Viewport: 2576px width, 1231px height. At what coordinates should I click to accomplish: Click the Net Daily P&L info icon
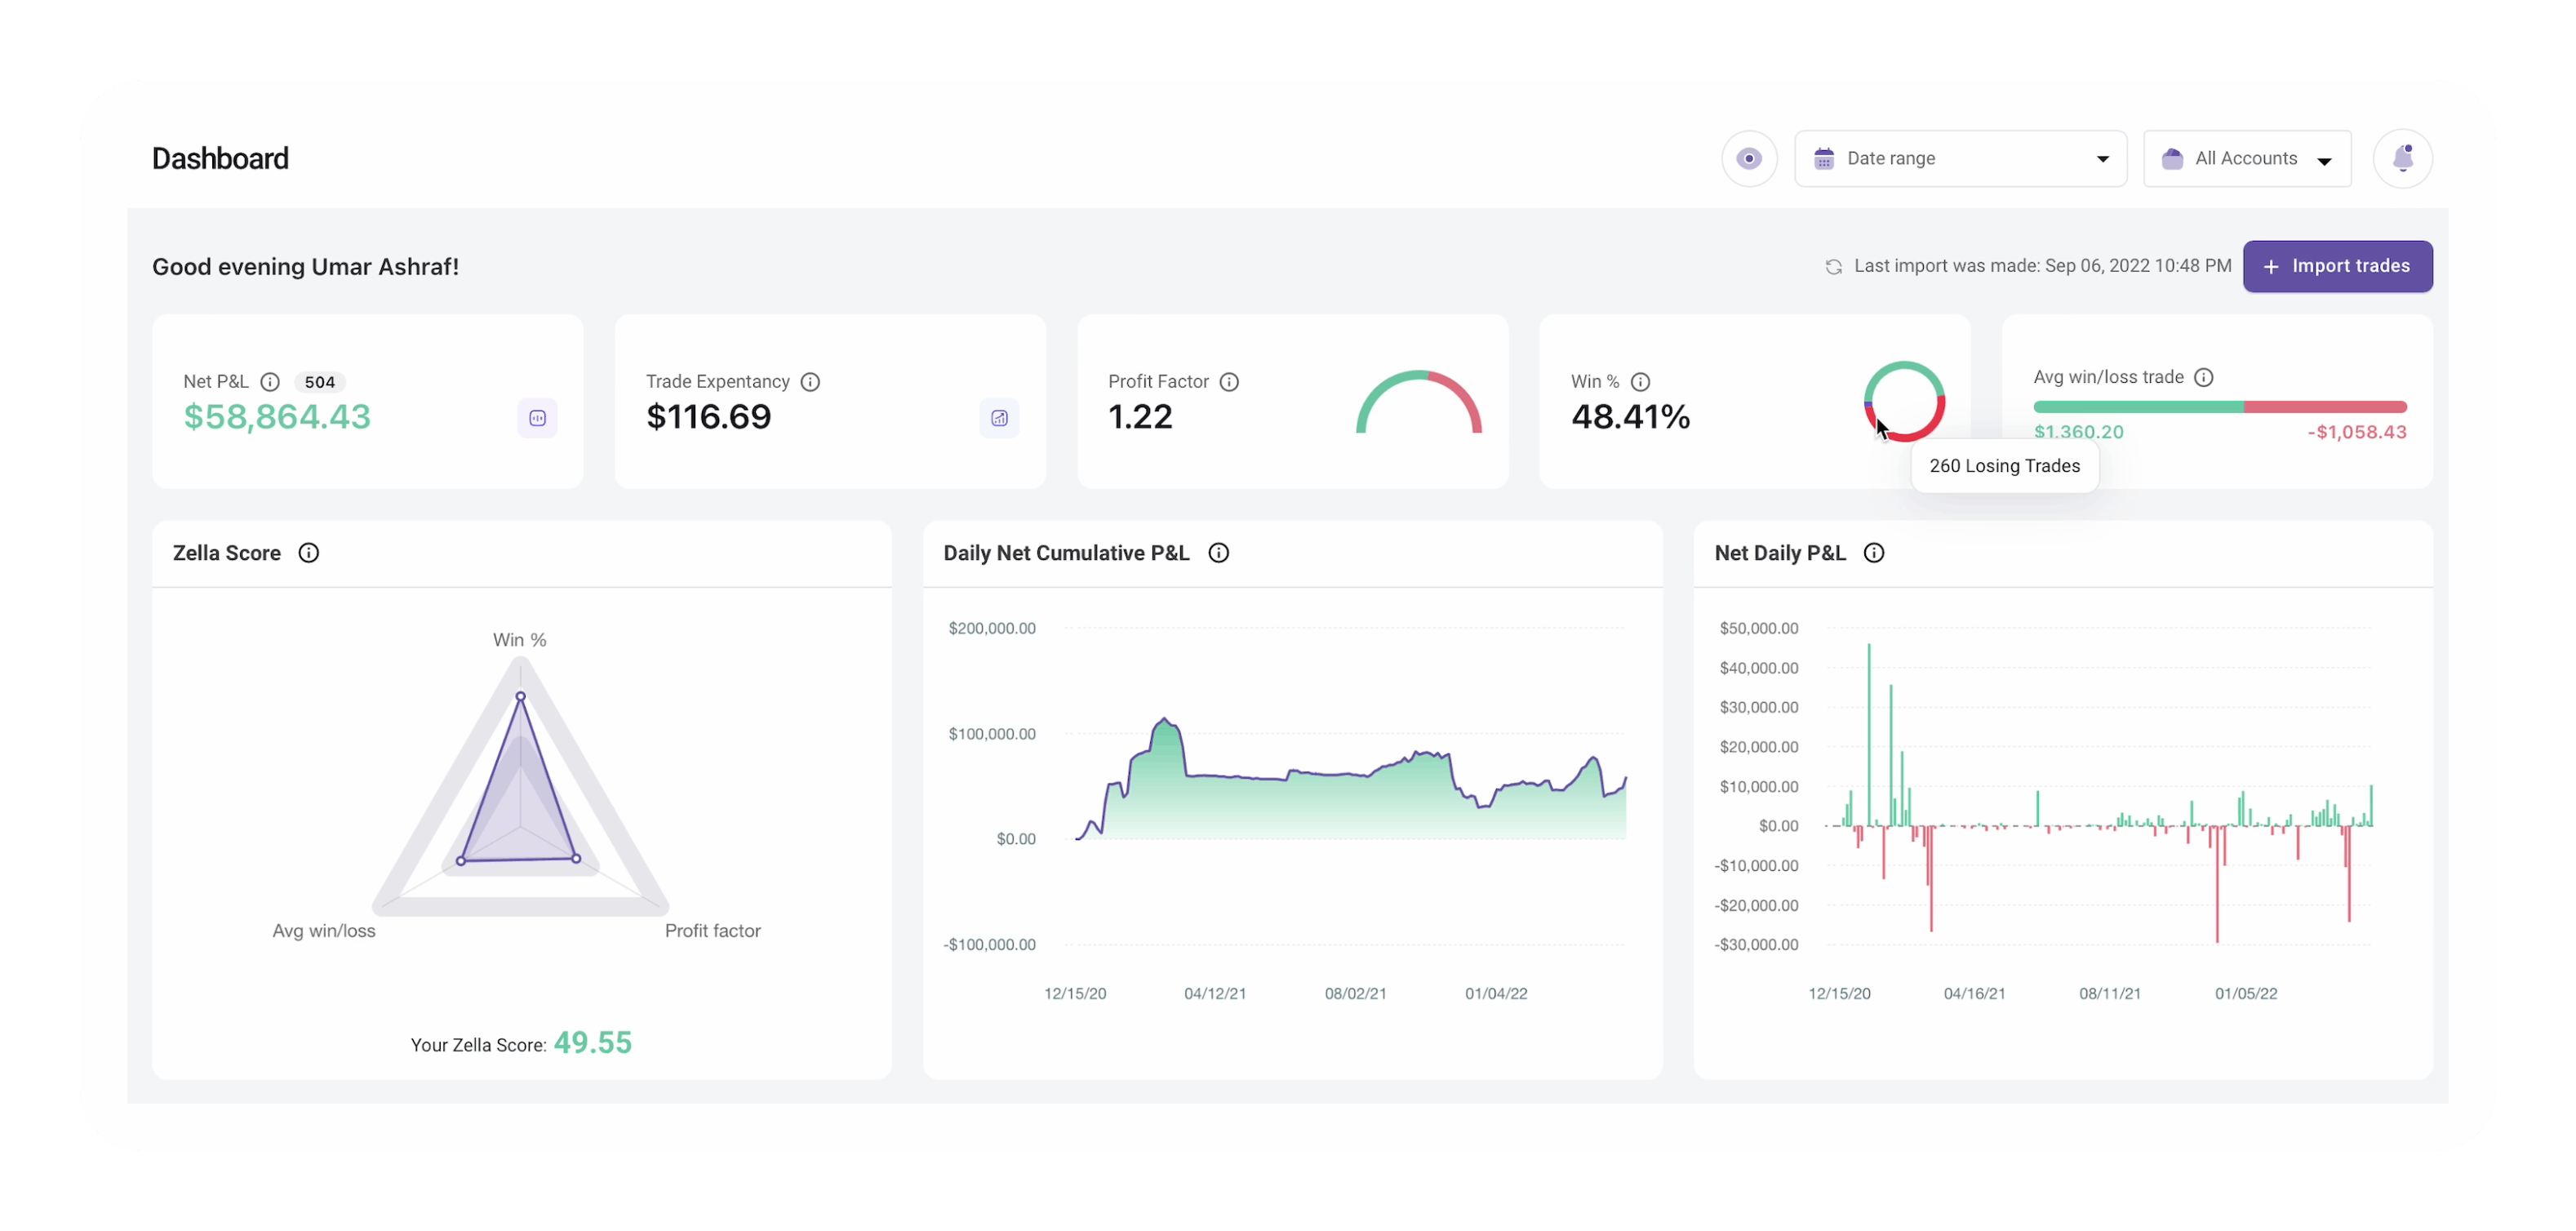(1875, 553)
